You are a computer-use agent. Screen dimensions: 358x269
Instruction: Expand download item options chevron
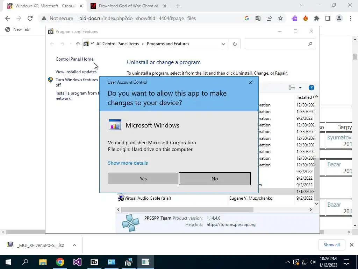pyautogui.click(x=74, y=245)
